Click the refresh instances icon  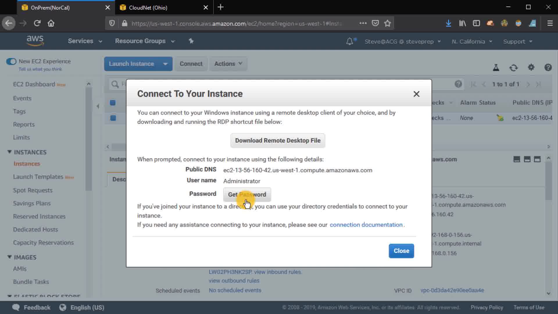tap(514, 68)
